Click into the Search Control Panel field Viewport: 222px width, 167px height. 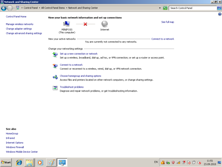tap(193, 8)
